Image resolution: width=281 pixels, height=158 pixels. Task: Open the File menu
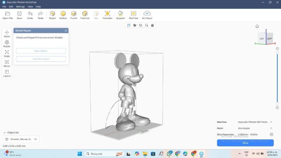tap(4, 7)
